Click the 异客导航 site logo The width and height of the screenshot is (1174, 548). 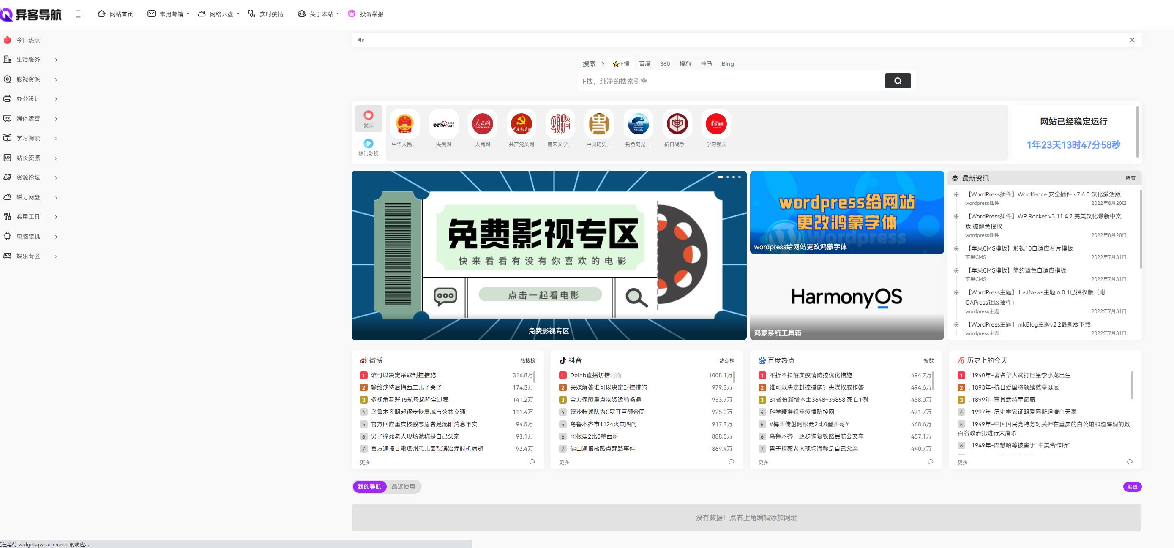(x=31, y=15)
